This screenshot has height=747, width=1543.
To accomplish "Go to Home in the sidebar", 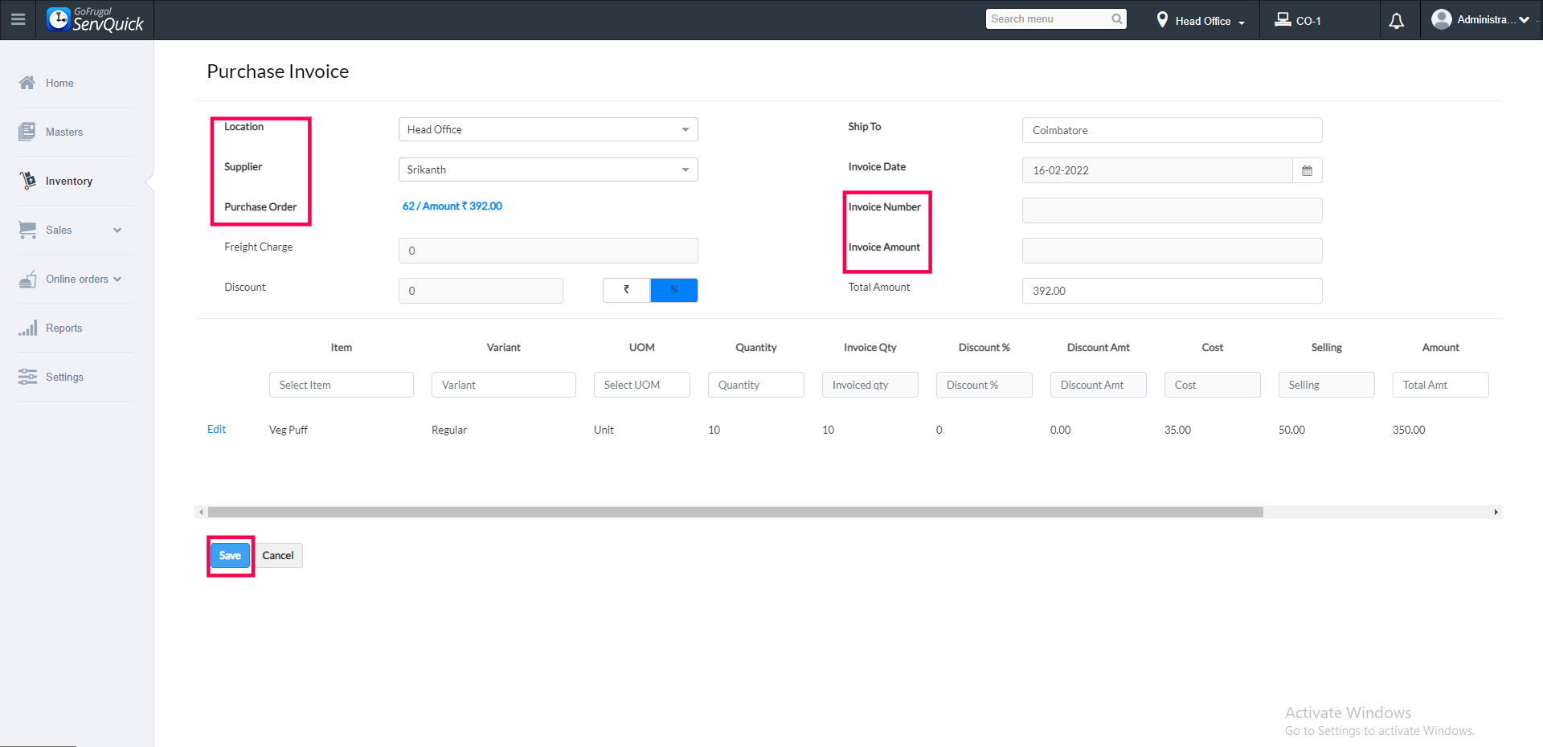I will tap(59, 83).
